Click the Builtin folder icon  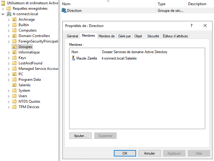coord(14,25)
